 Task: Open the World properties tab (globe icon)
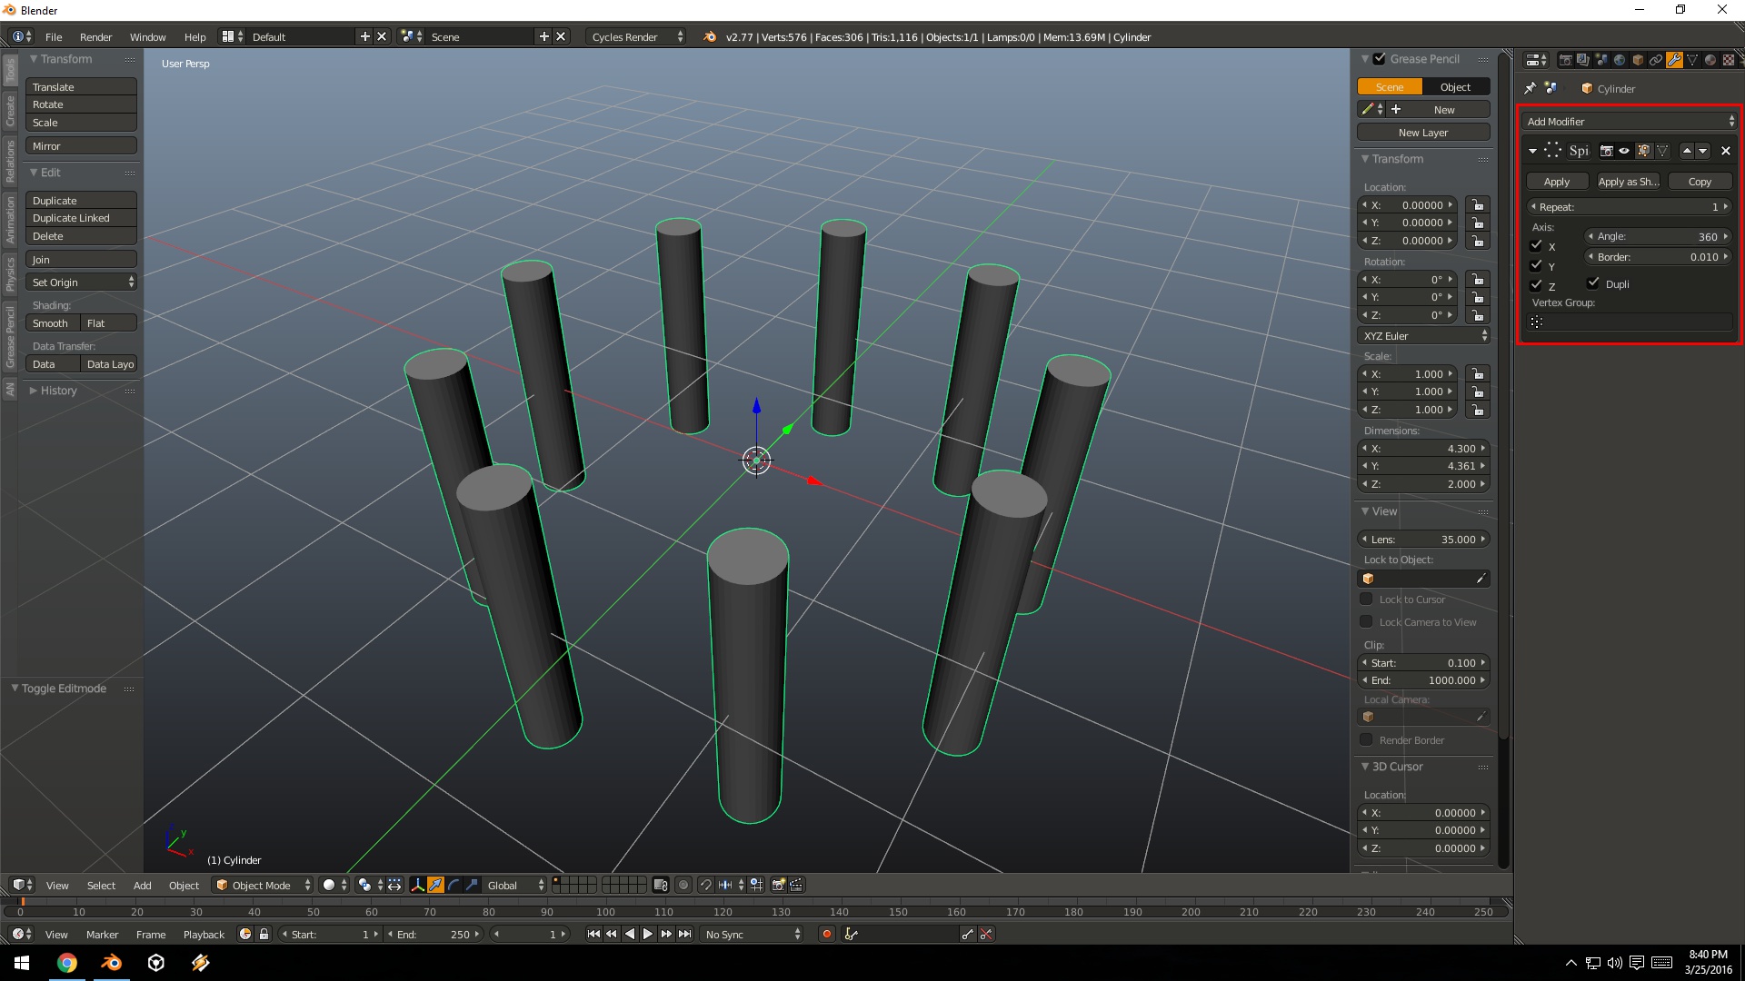tap(1620, 60)
